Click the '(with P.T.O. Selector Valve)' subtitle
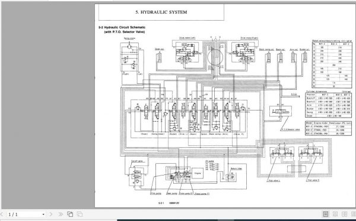Viewport: 356px width, 221px height. coord(125,32)
